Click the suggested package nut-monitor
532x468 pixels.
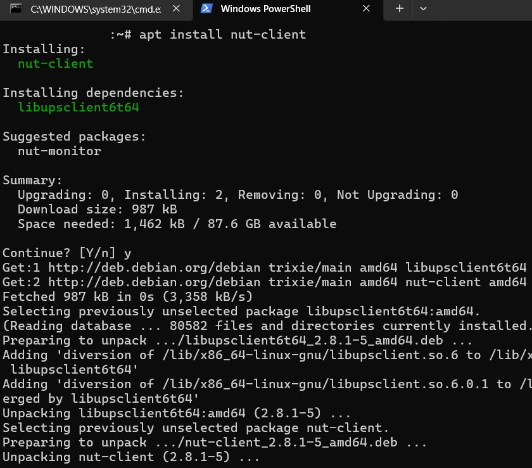click(x=59, y=151)
